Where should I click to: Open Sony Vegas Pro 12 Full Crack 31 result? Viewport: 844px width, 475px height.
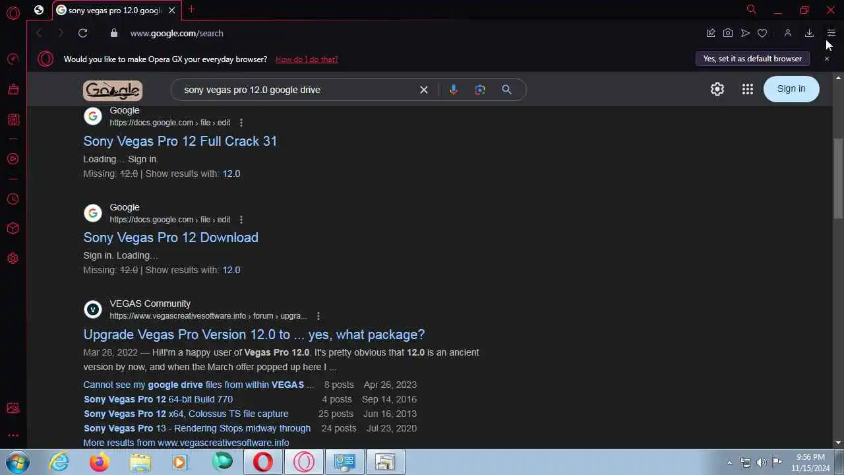pyautogui.click(x=180, y=141)
